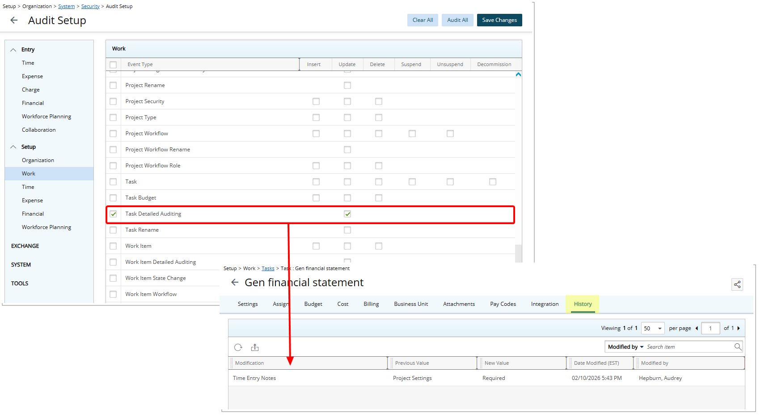
Task: Click the refresh icon in the History toolbar
Action: point(238,347)
